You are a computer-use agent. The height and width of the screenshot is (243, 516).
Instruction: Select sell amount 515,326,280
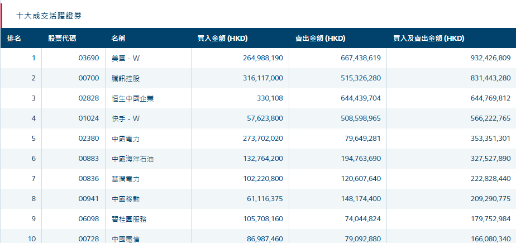pyautogui.click(x=361, y=78)
